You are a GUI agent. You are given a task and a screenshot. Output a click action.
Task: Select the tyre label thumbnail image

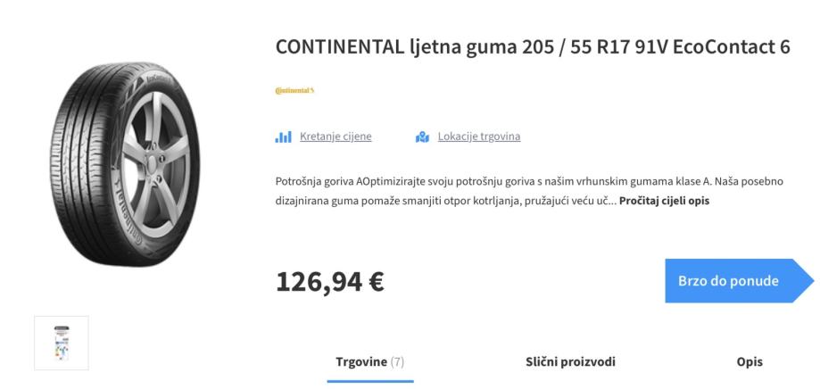tap(62, 343)
